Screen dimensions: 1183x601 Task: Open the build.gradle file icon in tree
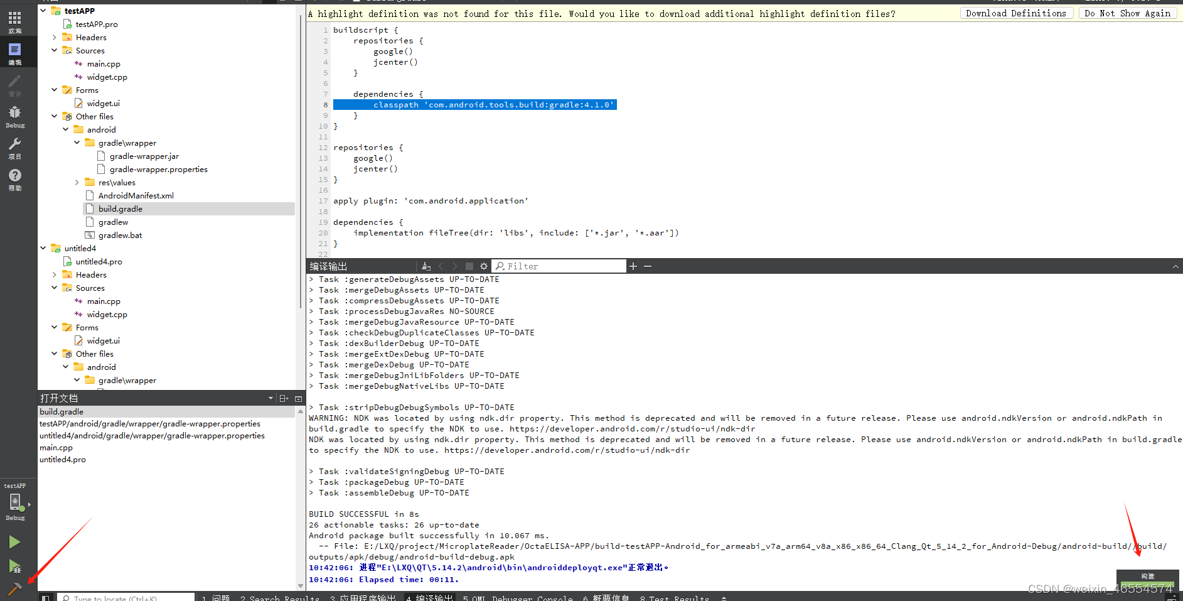(x=90, y=208)
